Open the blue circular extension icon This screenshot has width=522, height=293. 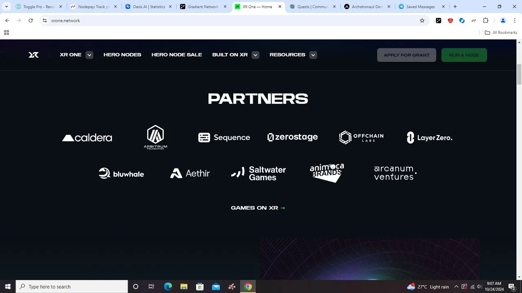(x=462, y=20)
